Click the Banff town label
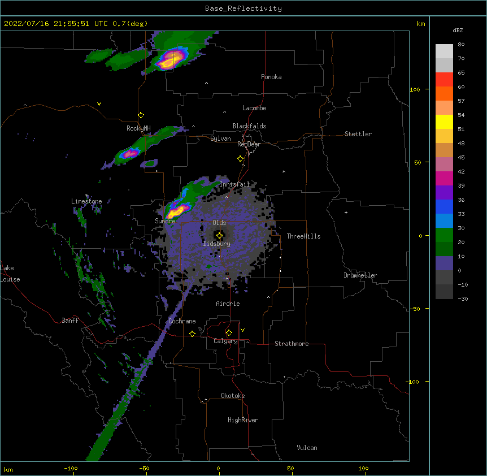The height and width of the screenshot is (476, 487). click(x=70, y=321)
